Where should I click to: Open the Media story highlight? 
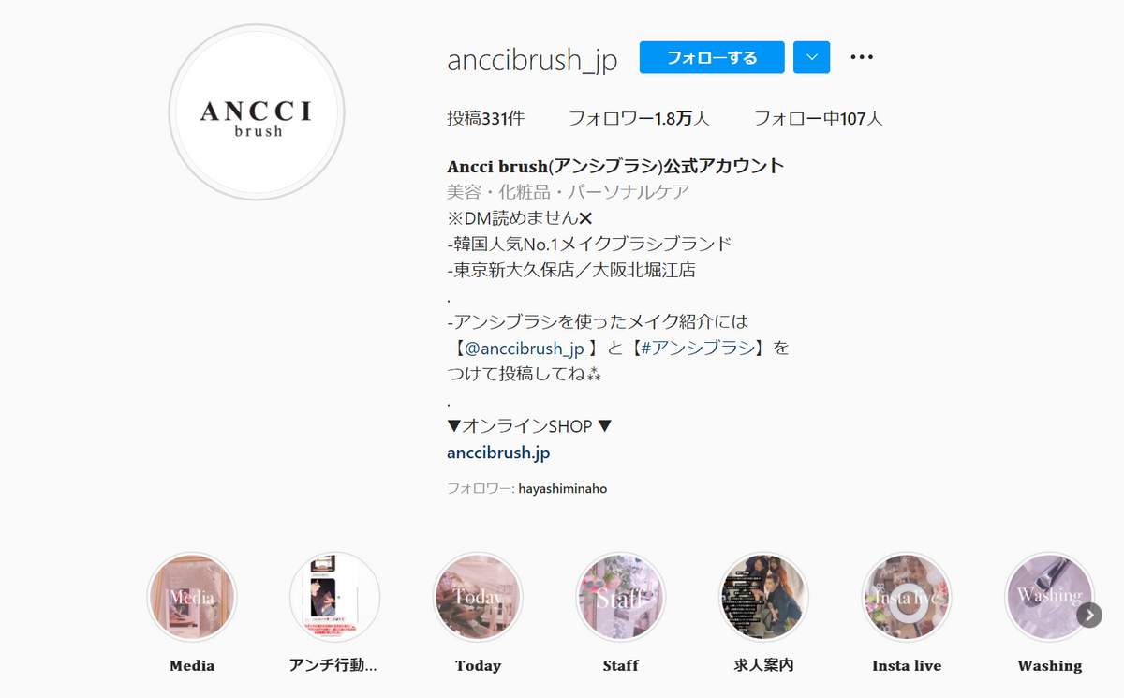192,597
